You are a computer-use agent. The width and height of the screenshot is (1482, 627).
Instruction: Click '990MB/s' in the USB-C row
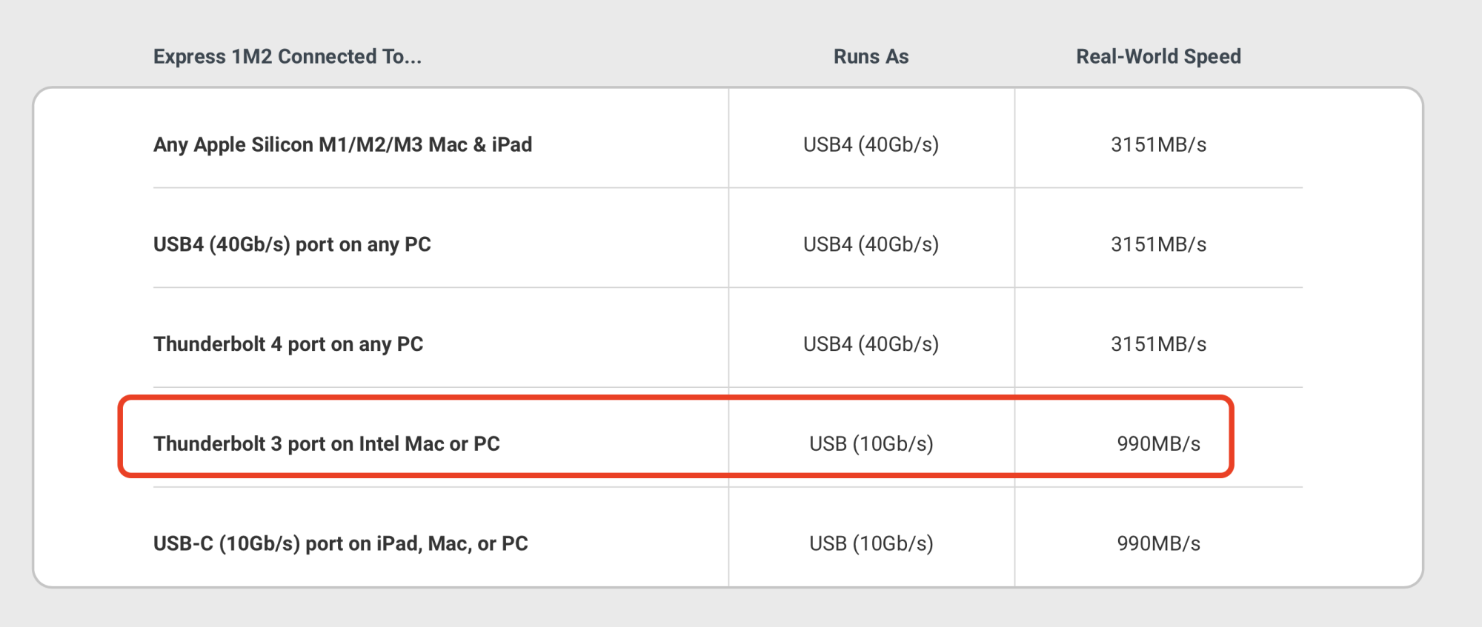click(1158, 543)
